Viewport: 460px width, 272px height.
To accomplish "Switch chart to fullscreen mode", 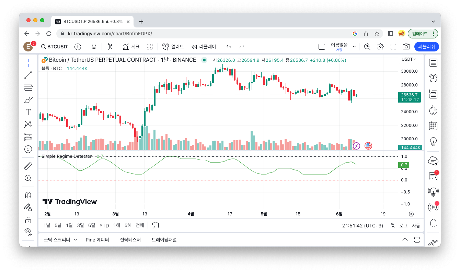I will tap(393, 47).
